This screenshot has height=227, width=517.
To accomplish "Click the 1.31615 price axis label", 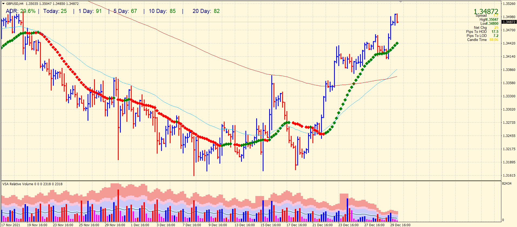I will 509,176.
